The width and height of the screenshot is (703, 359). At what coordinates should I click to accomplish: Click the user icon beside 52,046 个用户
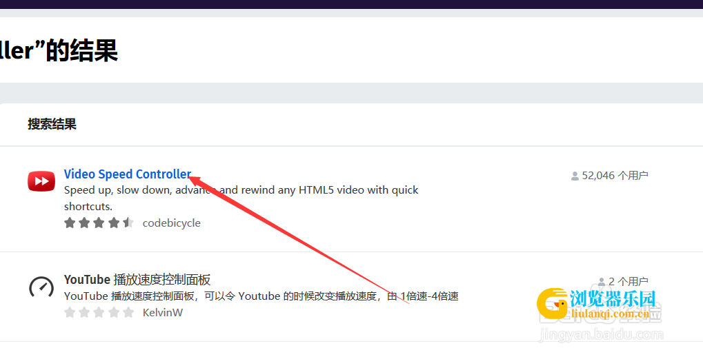tap(575, 176)
